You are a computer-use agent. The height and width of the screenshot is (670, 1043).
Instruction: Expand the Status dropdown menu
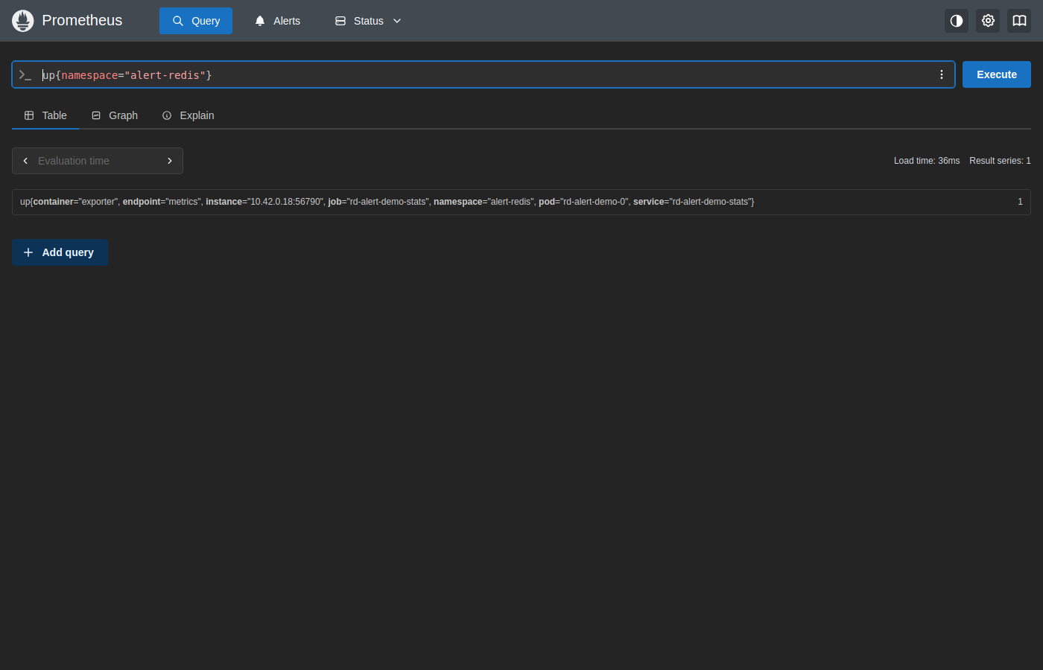tap(368, 21)
